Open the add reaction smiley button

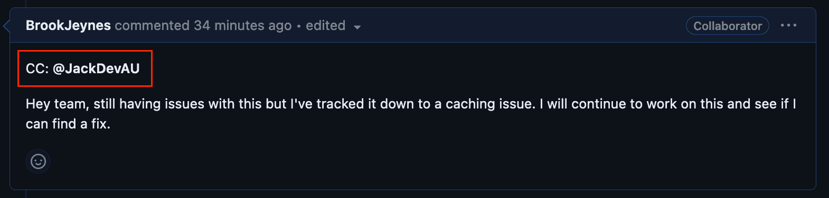[x=38, y=161]
